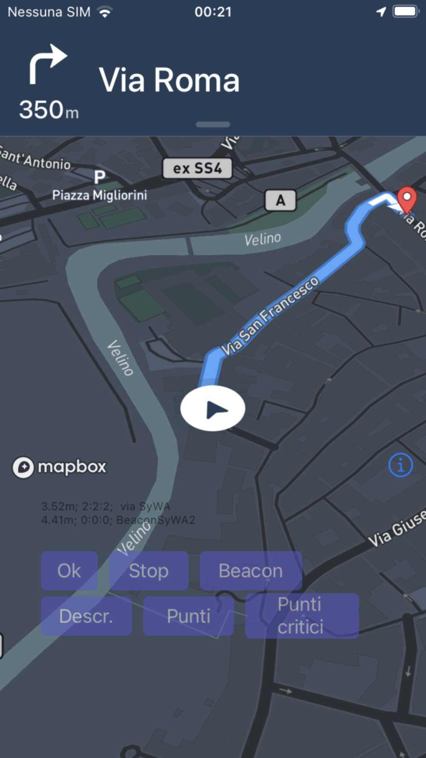This screenshot has height=758, width=426.
Task: Tap the Punti critici button
Action: click(302, 616)
